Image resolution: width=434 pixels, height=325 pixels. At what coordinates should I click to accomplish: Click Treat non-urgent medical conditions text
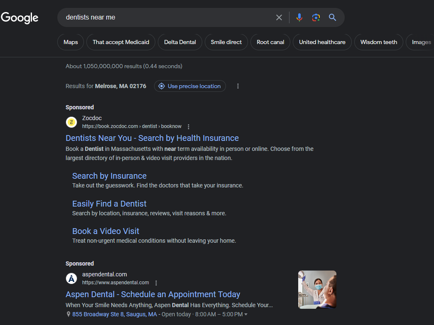point(154,241)
